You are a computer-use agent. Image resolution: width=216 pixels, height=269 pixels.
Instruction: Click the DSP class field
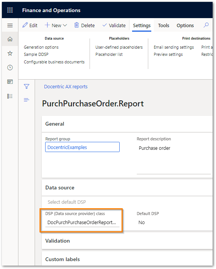[x=82, y=222]
